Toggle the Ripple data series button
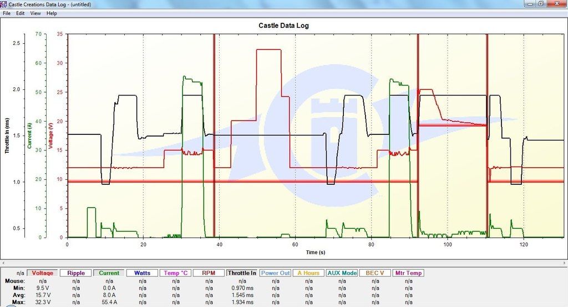Screen dimensions: 568x307 76,273
